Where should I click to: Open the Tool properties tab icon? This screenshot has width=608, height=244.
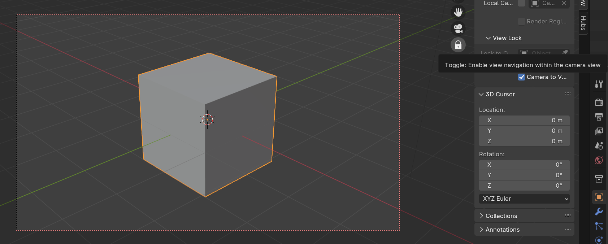(x=599, y=84)
